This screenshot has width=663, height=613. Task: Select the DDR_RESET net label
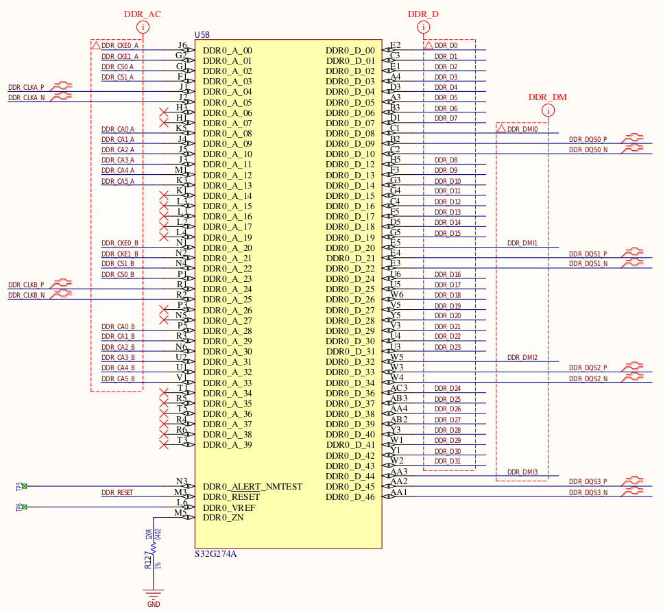[x=117, y=492]
